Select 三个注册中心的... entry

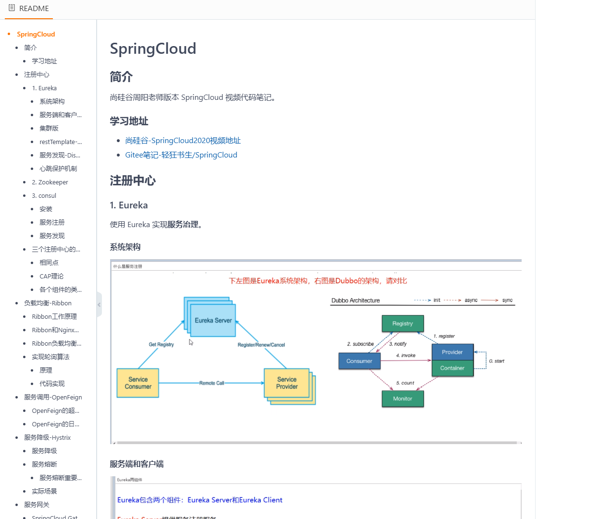56,249
